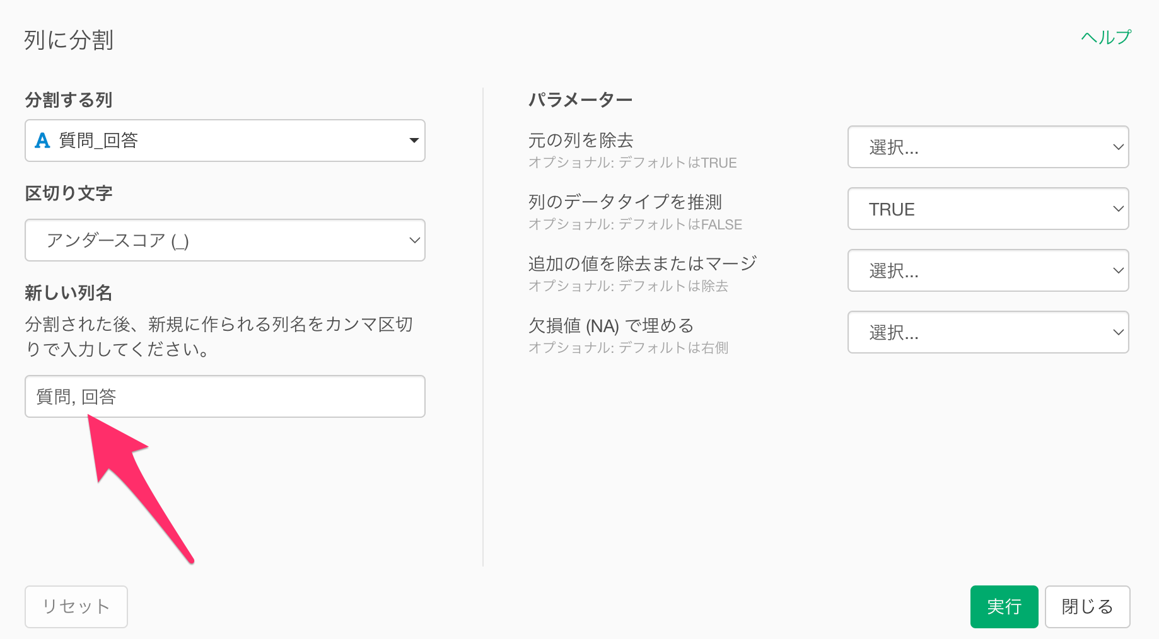Expand the 質問_回答 column selector

pyautogui.click(x=224, y=141)
